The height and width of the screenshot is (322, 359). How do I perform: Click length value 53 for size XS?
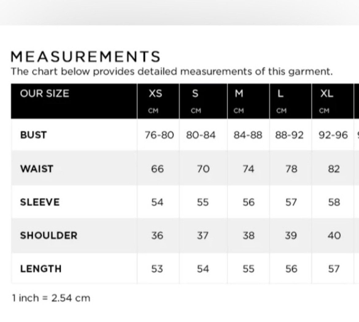point(157,269)
